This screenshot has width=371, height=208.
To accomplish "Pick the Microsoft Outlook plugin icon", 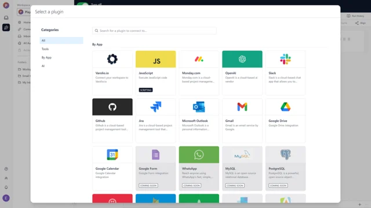I will coord(199,107).
